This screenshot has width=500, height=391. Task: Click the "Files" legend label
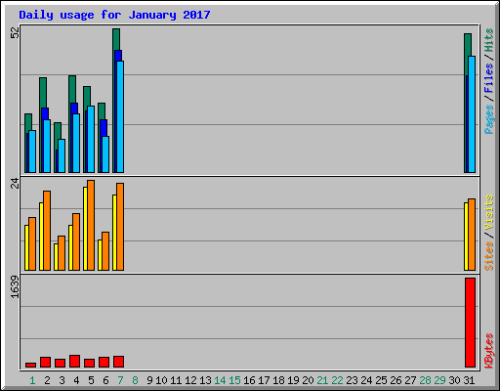click(x=489, y=78)
